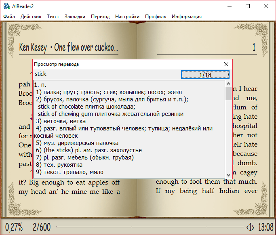Click the line '7) pl. разг. мебель'
The height and width of the screenshot is (235, 276).
[85, 157]
